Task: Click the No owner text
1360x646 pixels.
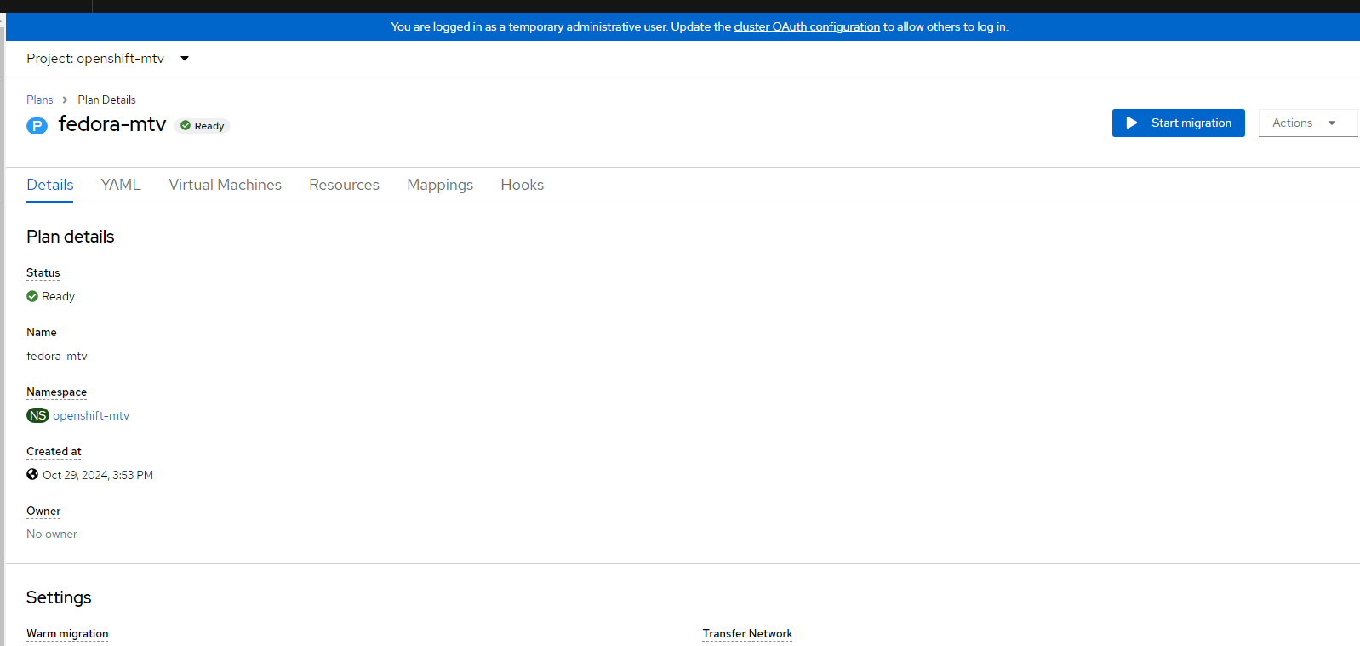Action: coord(52,534)
